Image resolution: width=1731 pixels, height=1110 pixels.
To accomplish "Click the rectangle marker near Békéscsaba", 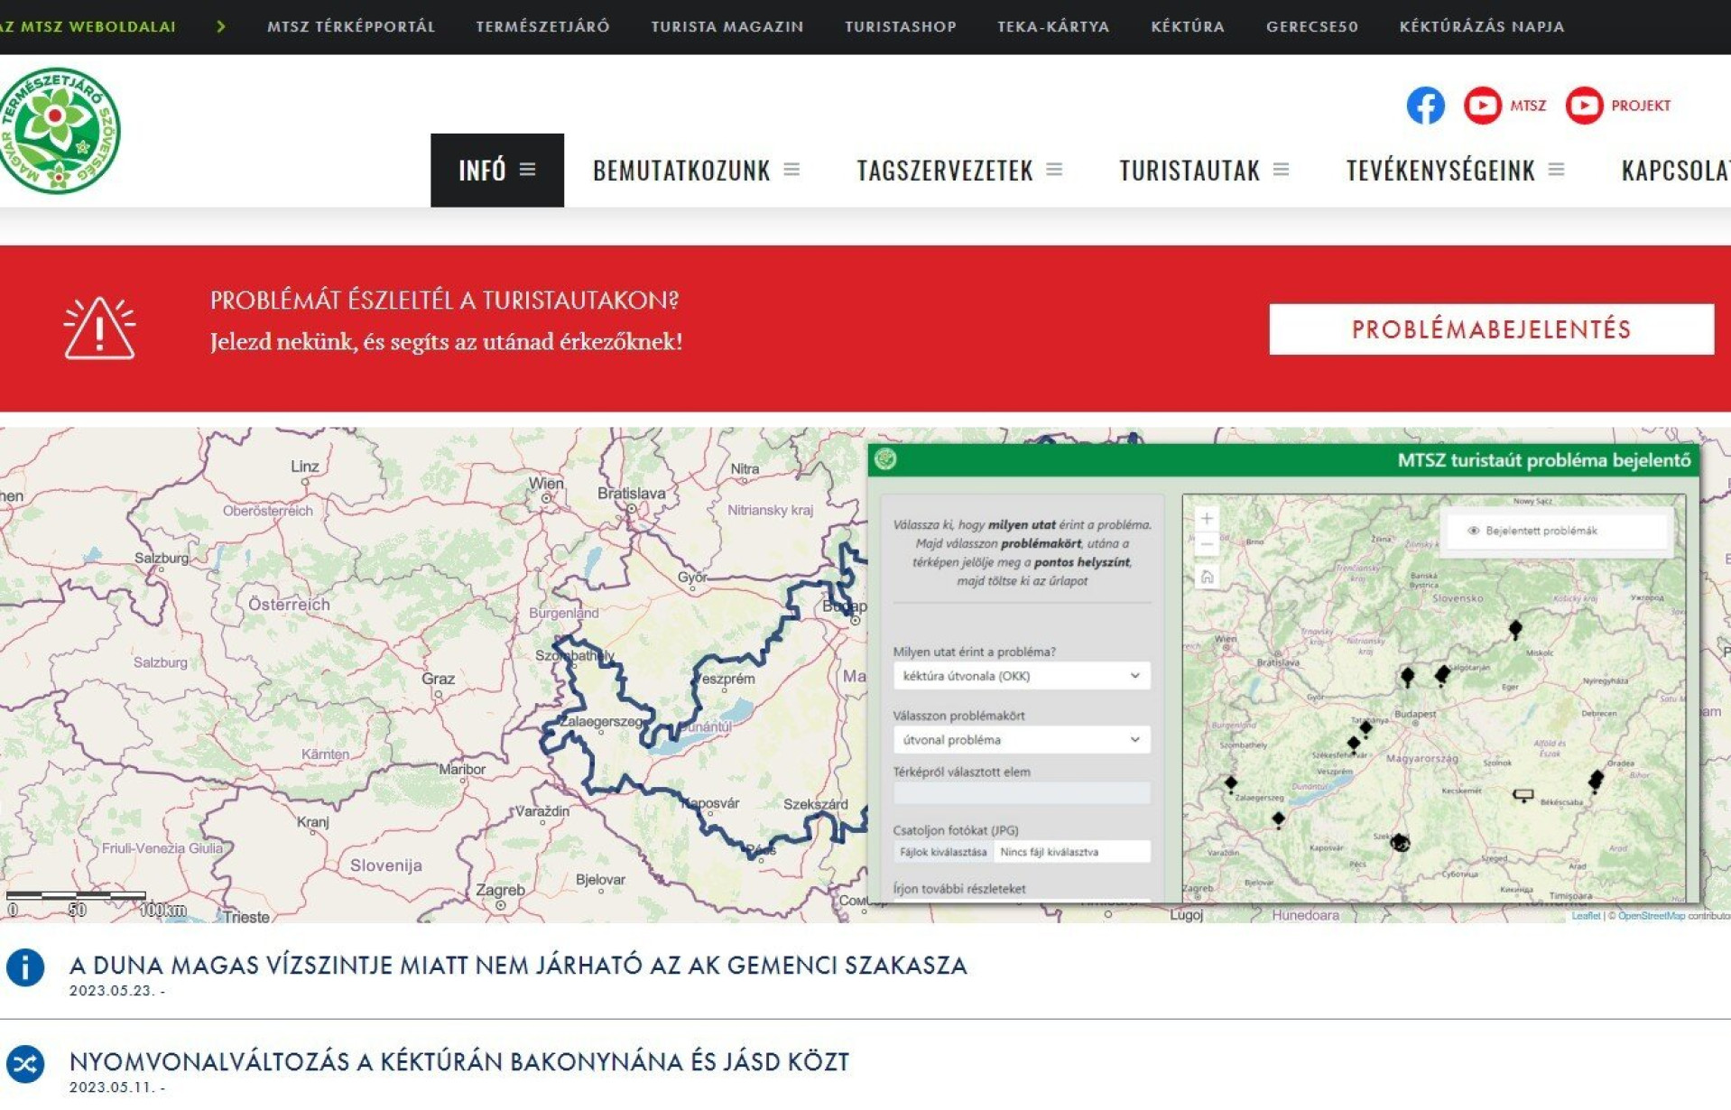I will (x=1523, y=795).
